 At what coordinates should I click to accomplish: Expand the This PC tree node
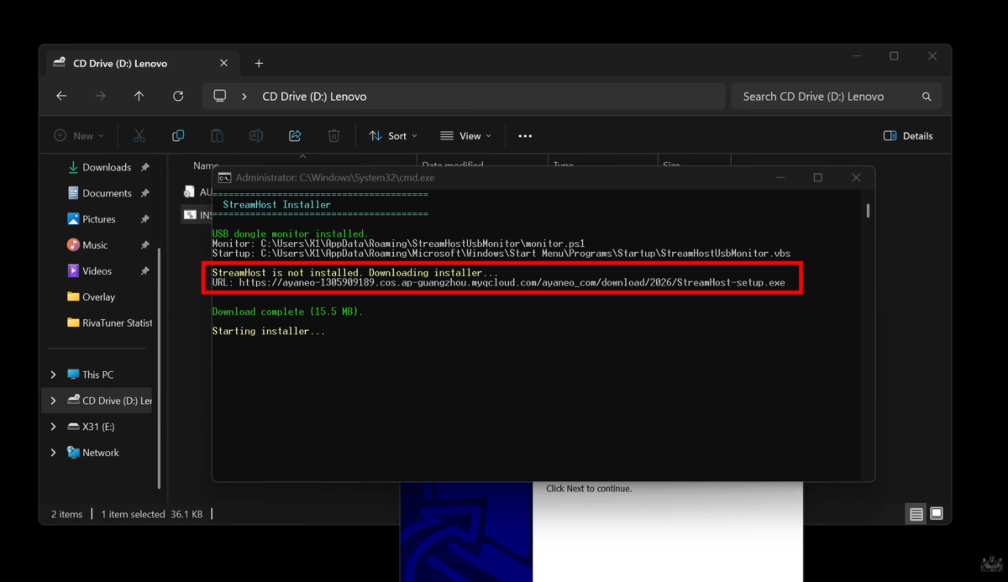pos(54,375)
